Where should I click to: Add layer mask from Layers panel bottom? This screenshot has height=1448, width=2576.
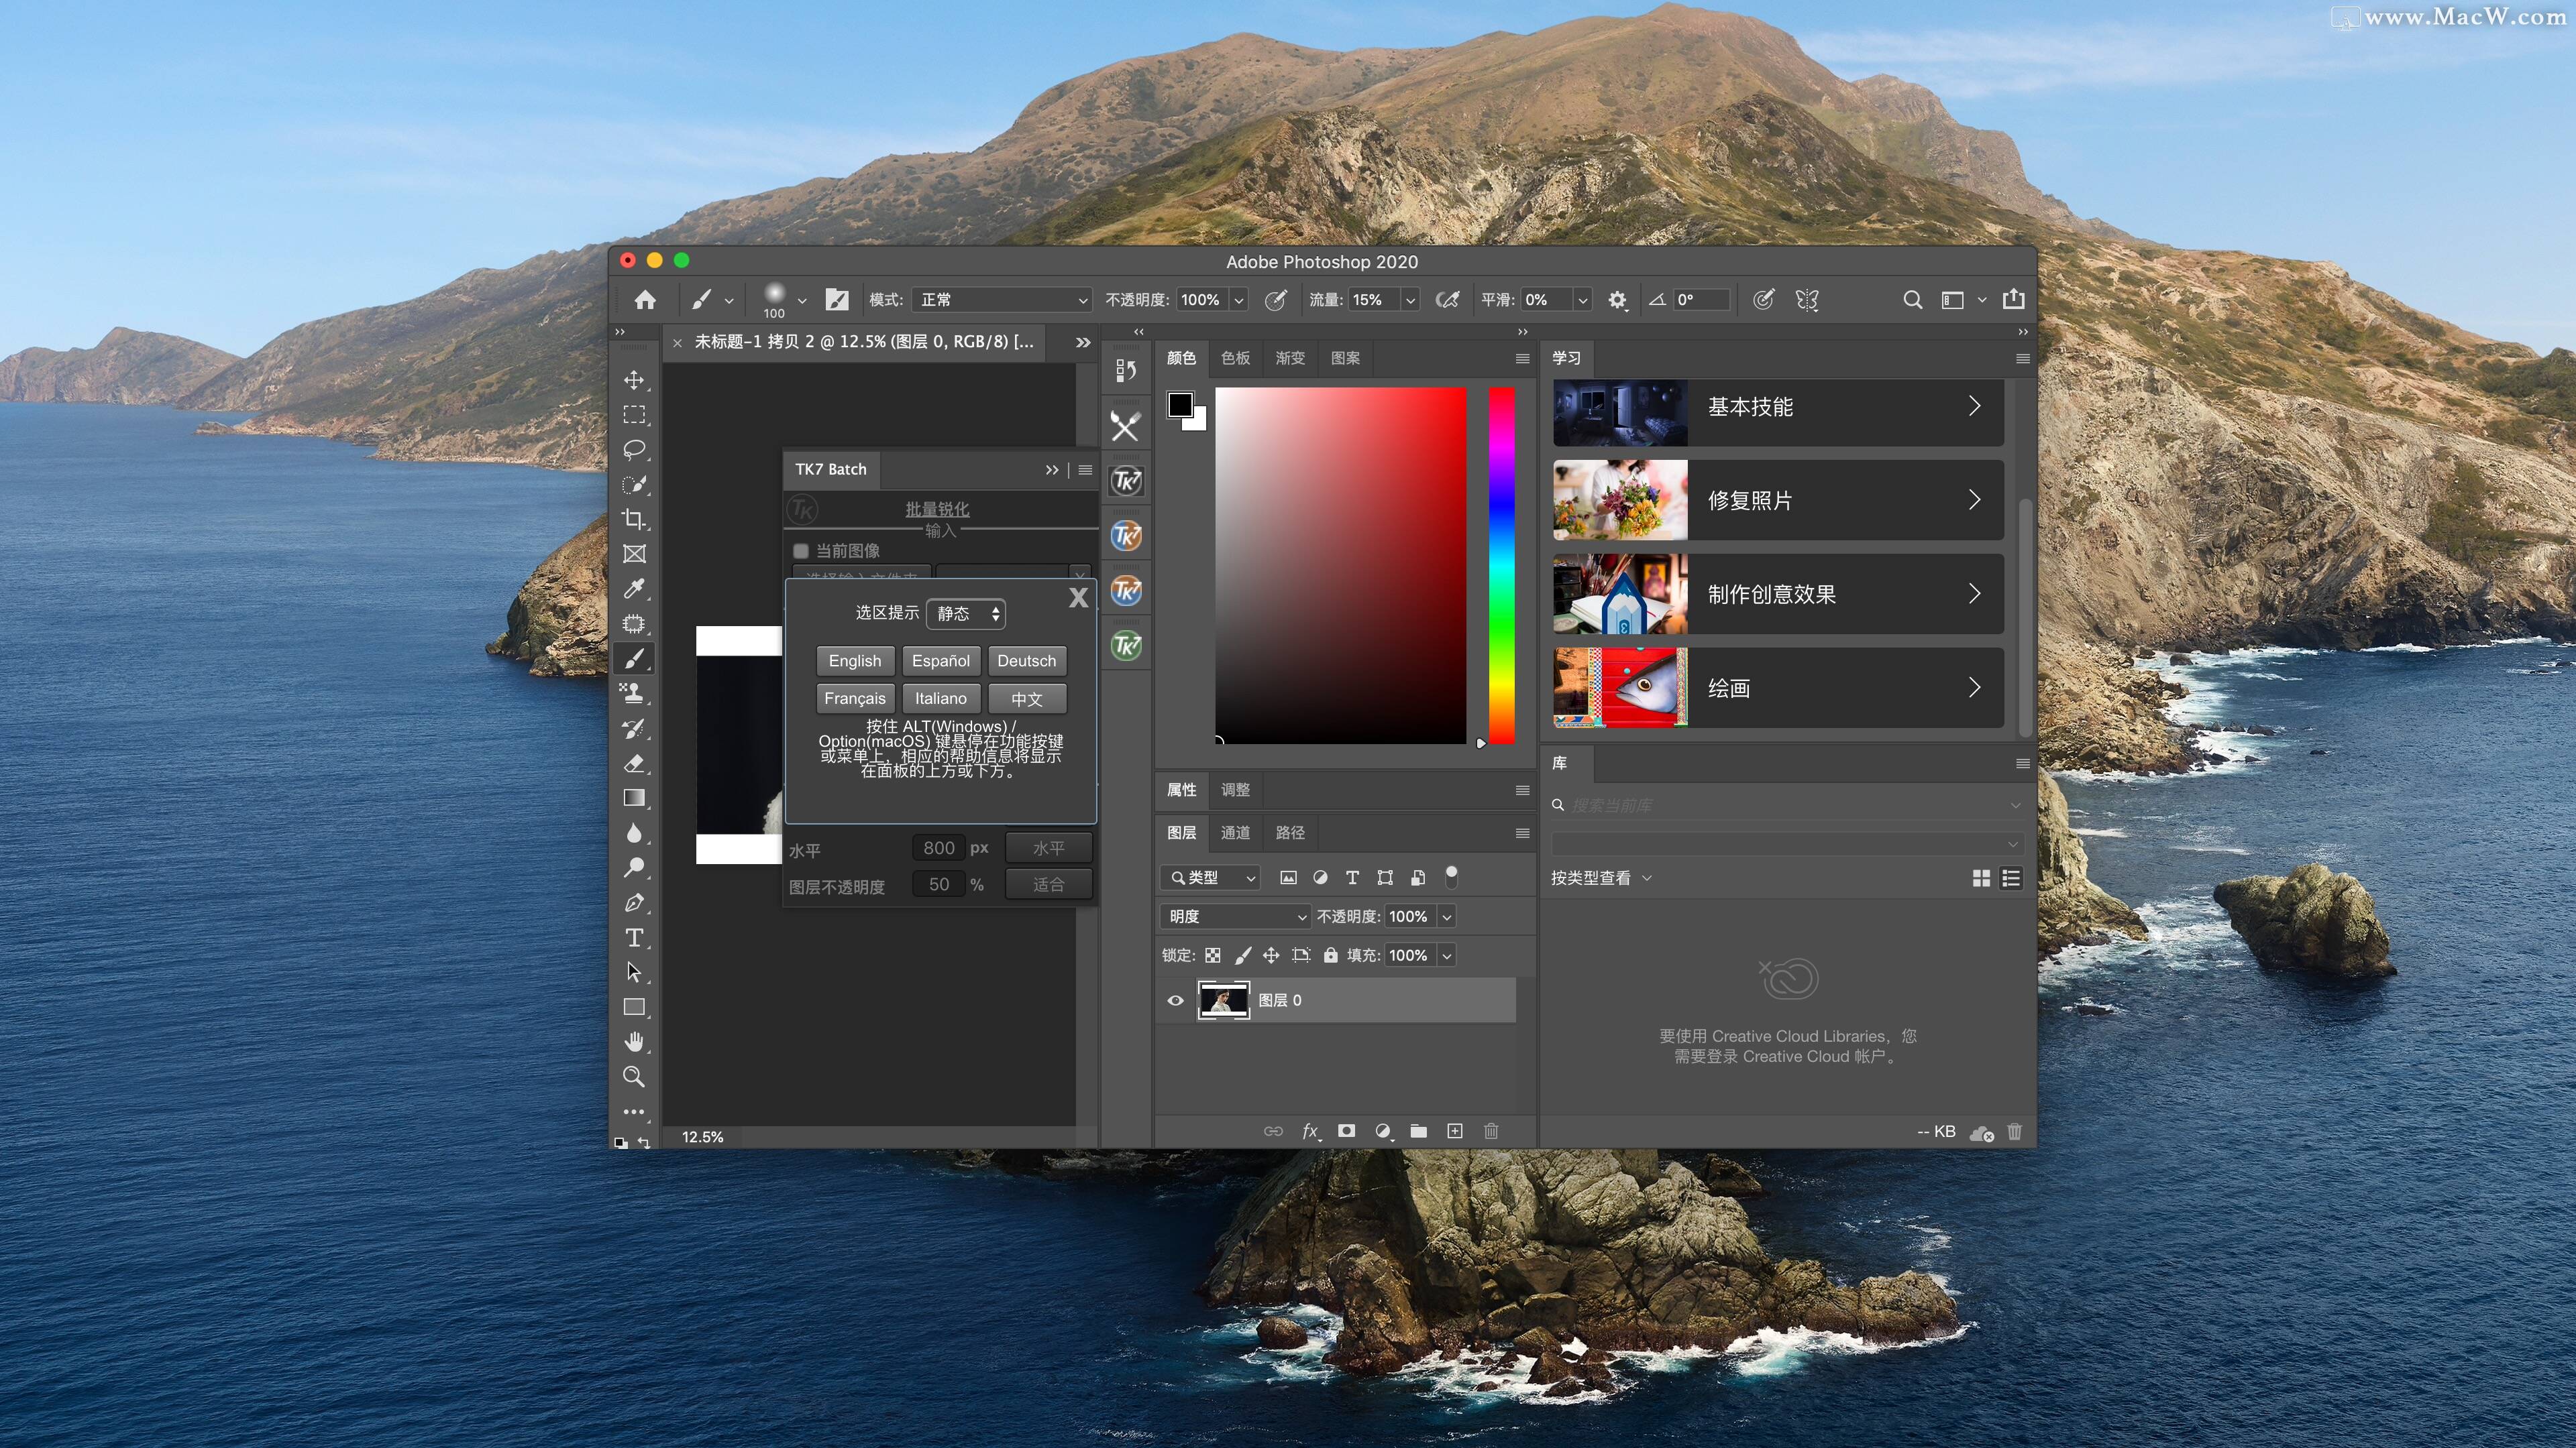click(x=1346, y=1131)
